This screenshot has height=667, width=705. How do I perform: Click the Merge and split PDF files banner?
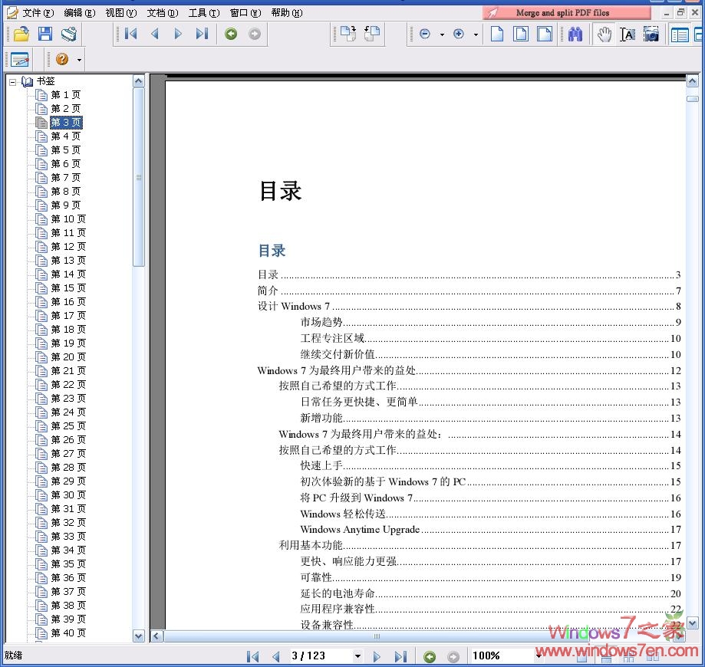click(x=565, y=11)
